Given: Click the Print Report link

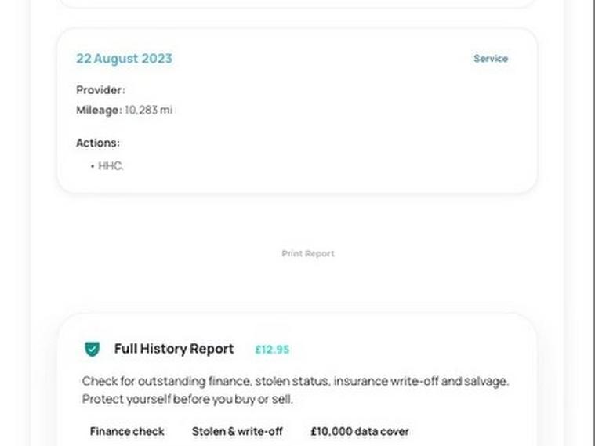Looking at the screenshot, I should coord(308,254).
